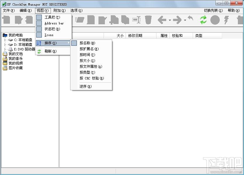Click the 属性 column header
The width and height of the screenshot is (244, 175).
pyautogui.click(x=163, y=35)
